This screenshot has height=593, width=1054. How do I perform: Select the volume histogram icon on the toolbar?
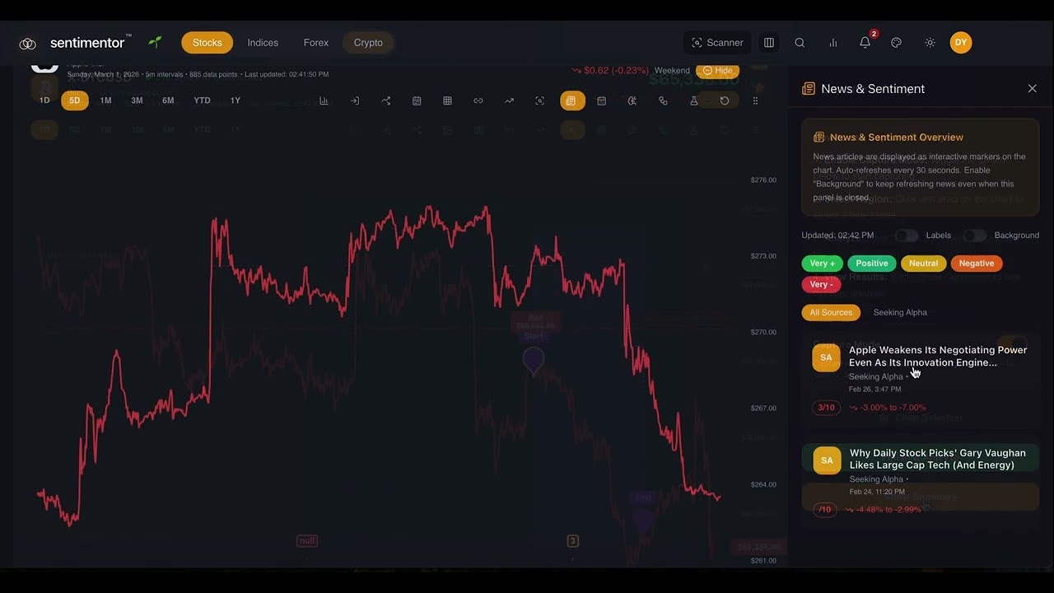[324, 100]
